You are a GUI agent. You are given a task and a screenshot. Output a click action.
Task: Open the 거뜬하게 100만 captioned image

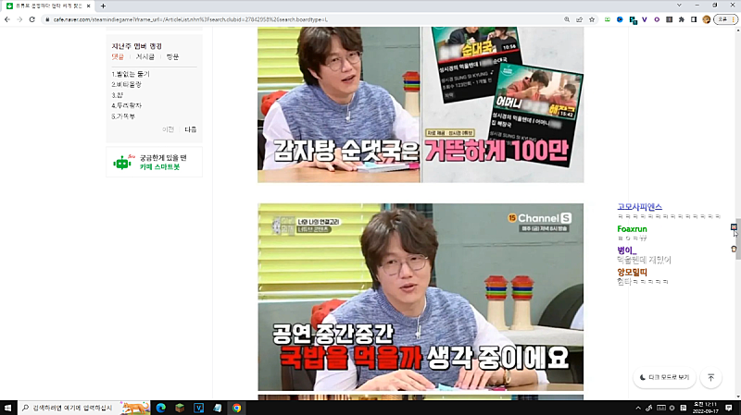click(421, 104)
